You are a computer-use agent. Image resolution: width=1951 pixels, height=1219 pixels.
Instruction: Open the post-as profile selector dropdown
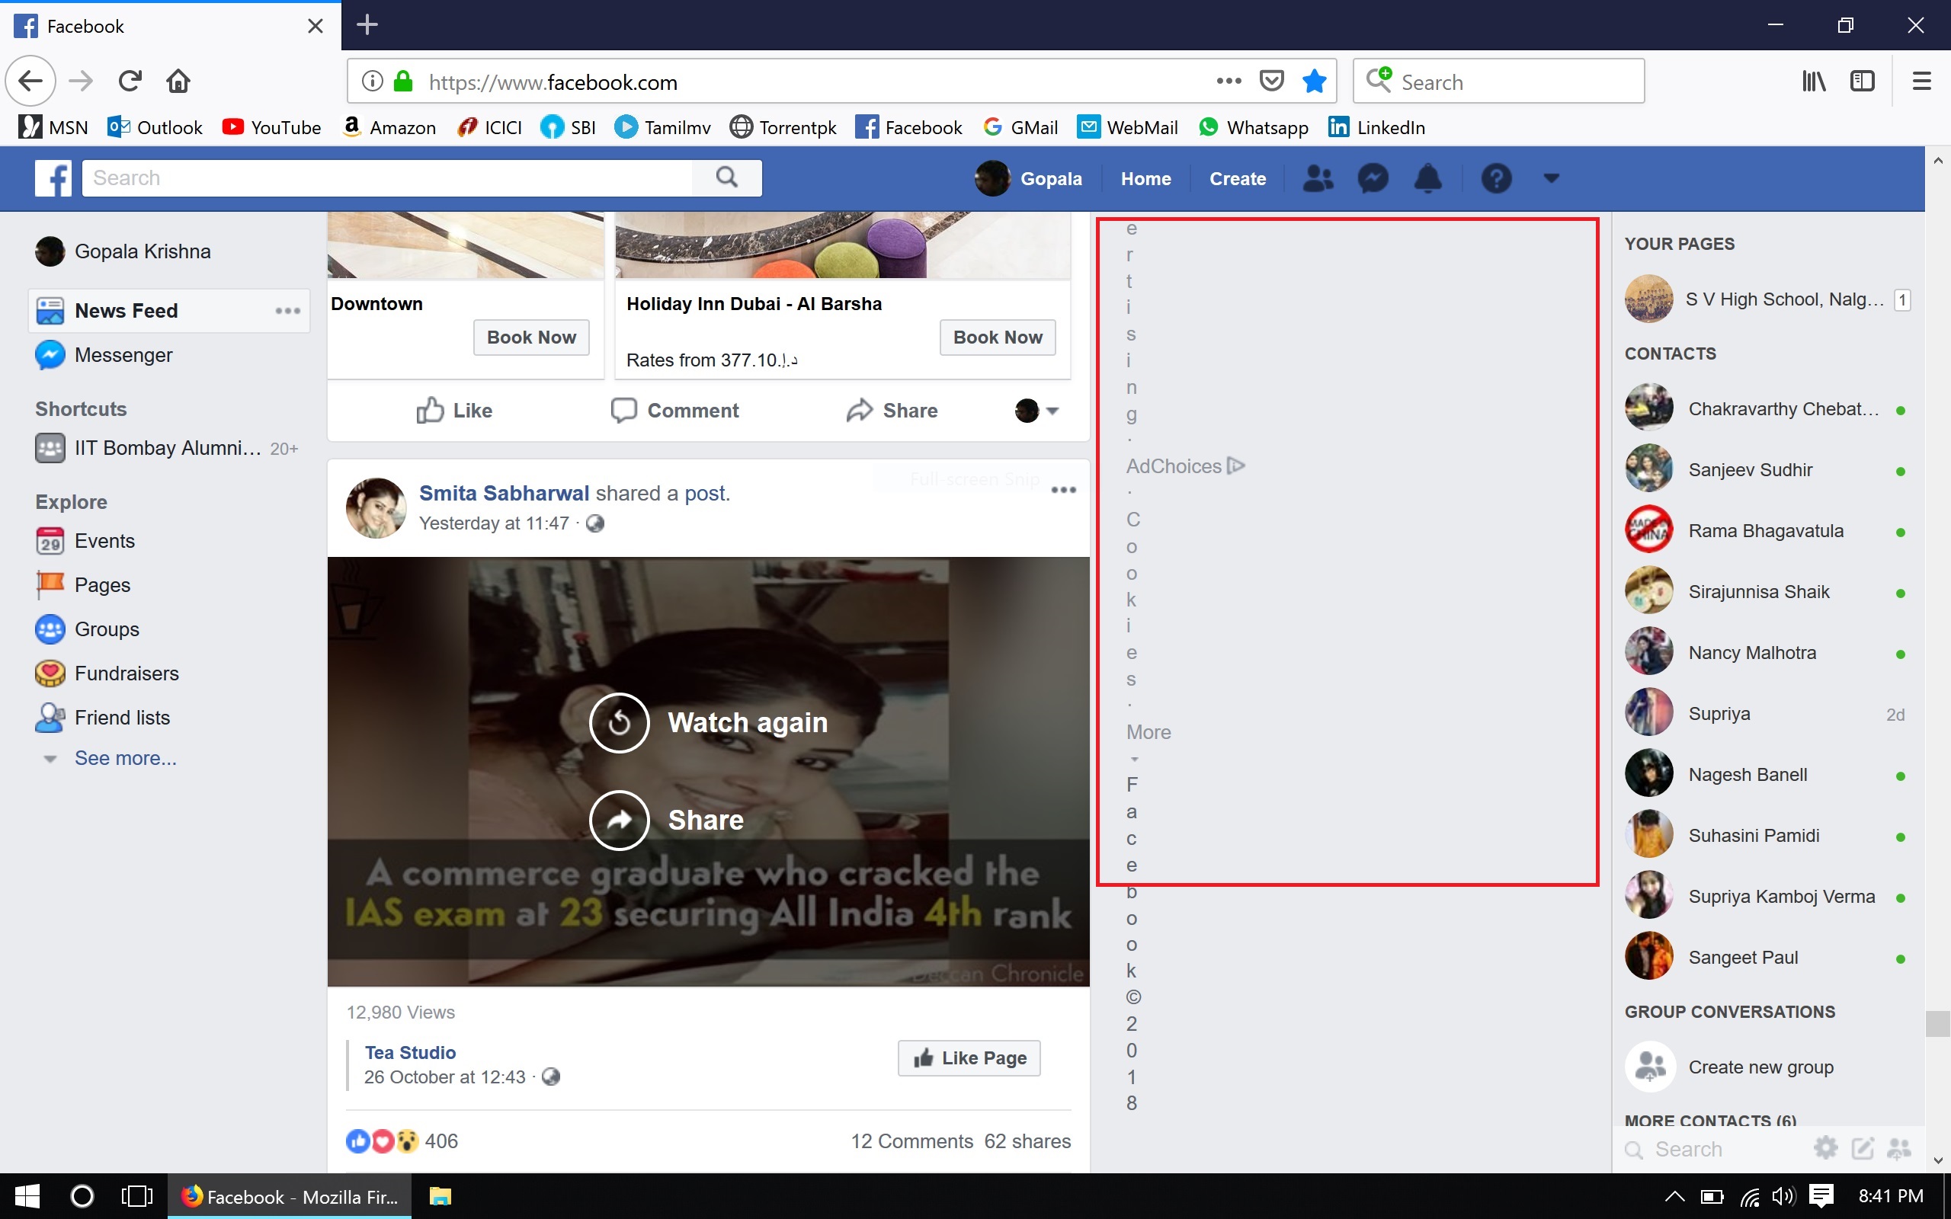(x=1036, y=411)
